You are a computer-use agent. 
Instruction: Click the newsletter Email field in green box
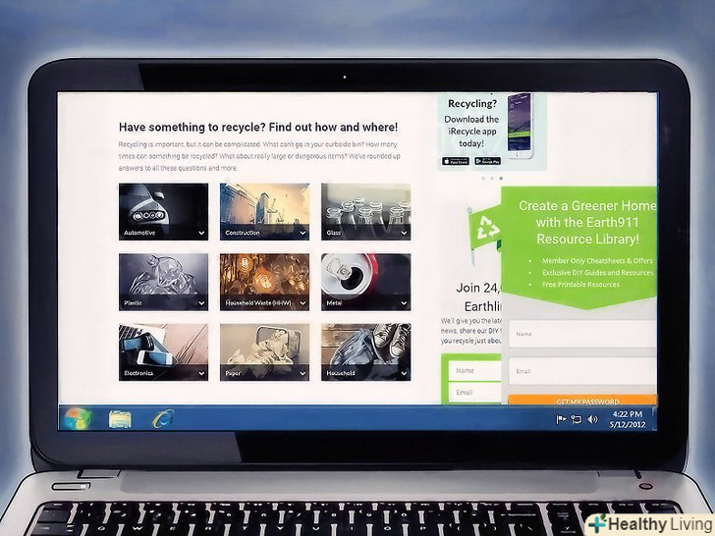click(474, 392)
